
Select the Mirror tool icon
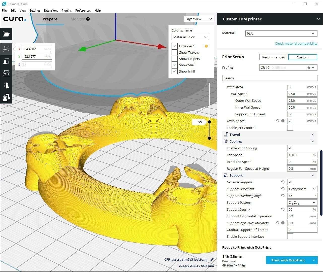[x=6, y=85]
